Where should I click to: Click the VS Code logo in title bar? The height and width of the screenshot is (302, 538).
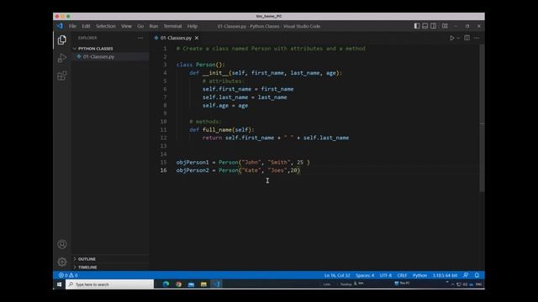60,26
